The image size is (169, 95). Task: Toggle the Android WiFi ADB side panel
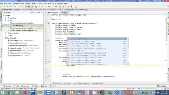(168, 28)
